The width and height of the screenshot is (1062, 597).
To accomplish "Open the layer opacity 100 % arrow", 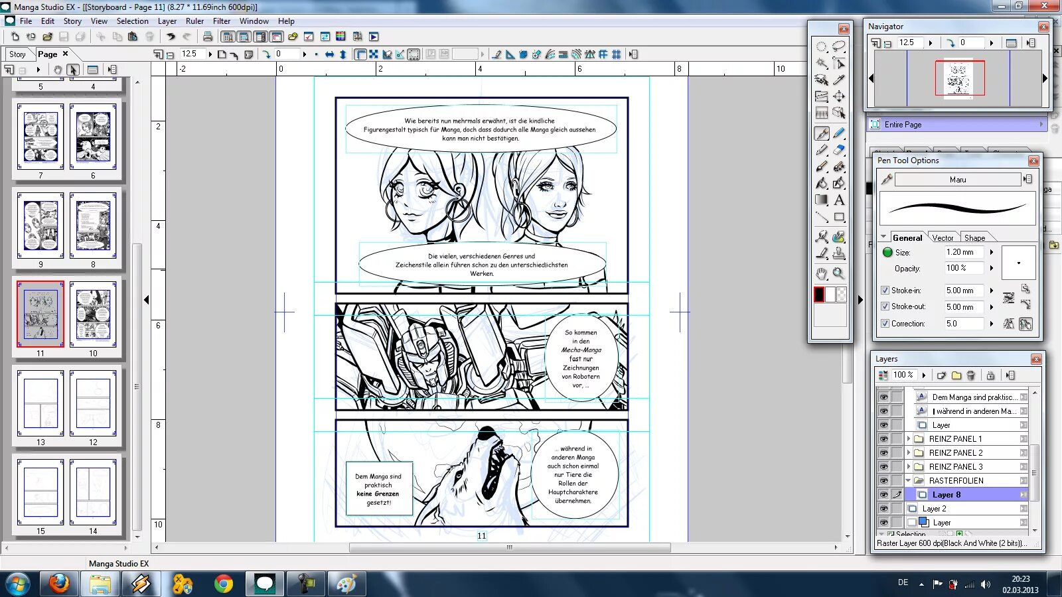I will point(924,375).
